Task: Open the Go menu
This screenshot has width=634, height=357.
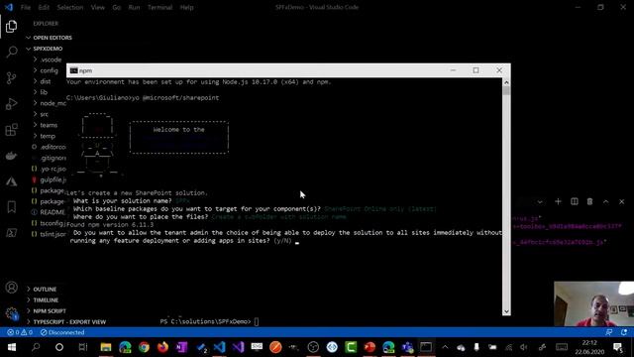Action: coord(117,7)
